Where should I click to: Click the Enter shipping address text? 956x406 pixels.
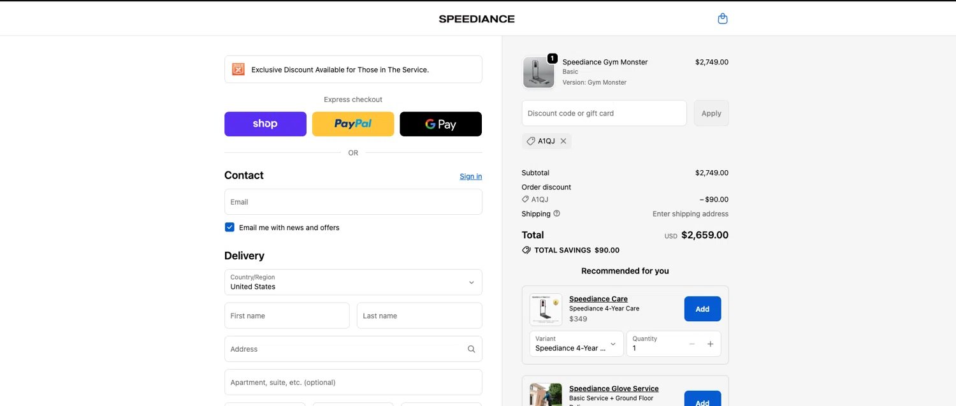tap(690, 214)
